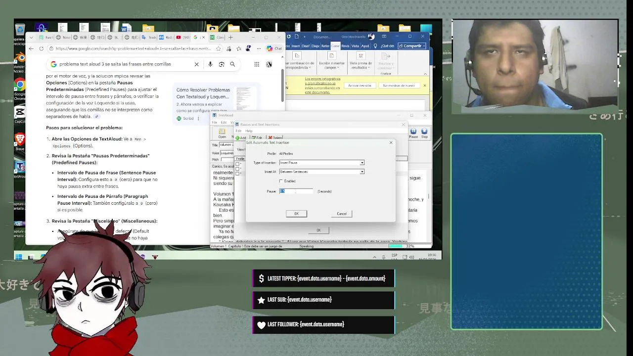Click TextAloud Title input field
Viewport: 633px width, 356px height.
pyautogui.click(x=226, y=145)
